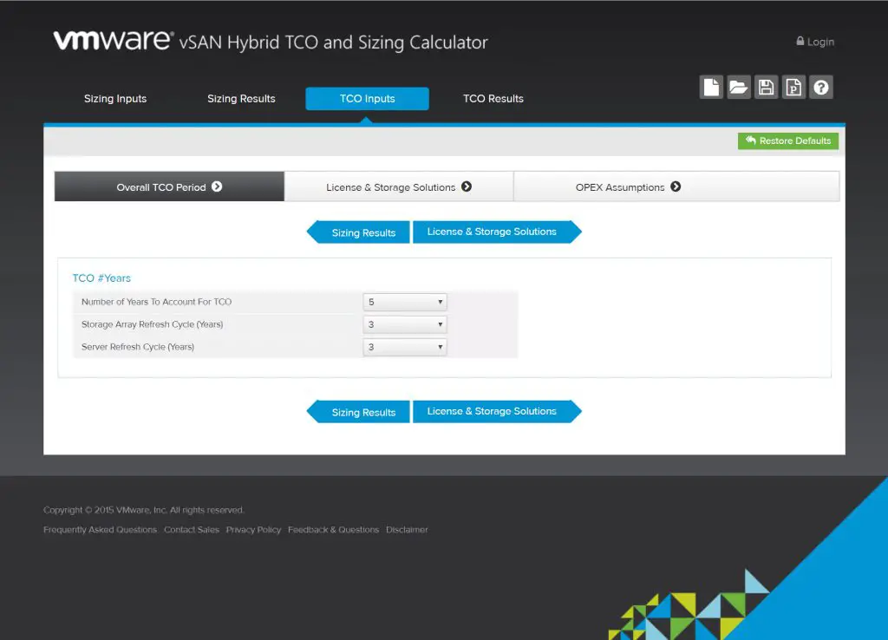Open OPEX Assumptions sub-tab
This screenshot has height=640, width=888.
pyautogui.click(x=676, y=186)
